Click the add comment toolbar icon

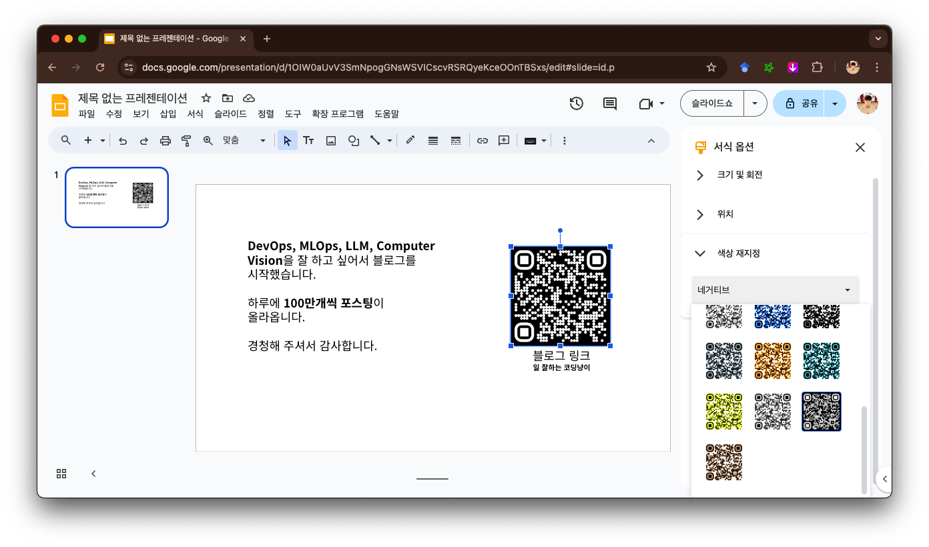[x=504, y=141]
